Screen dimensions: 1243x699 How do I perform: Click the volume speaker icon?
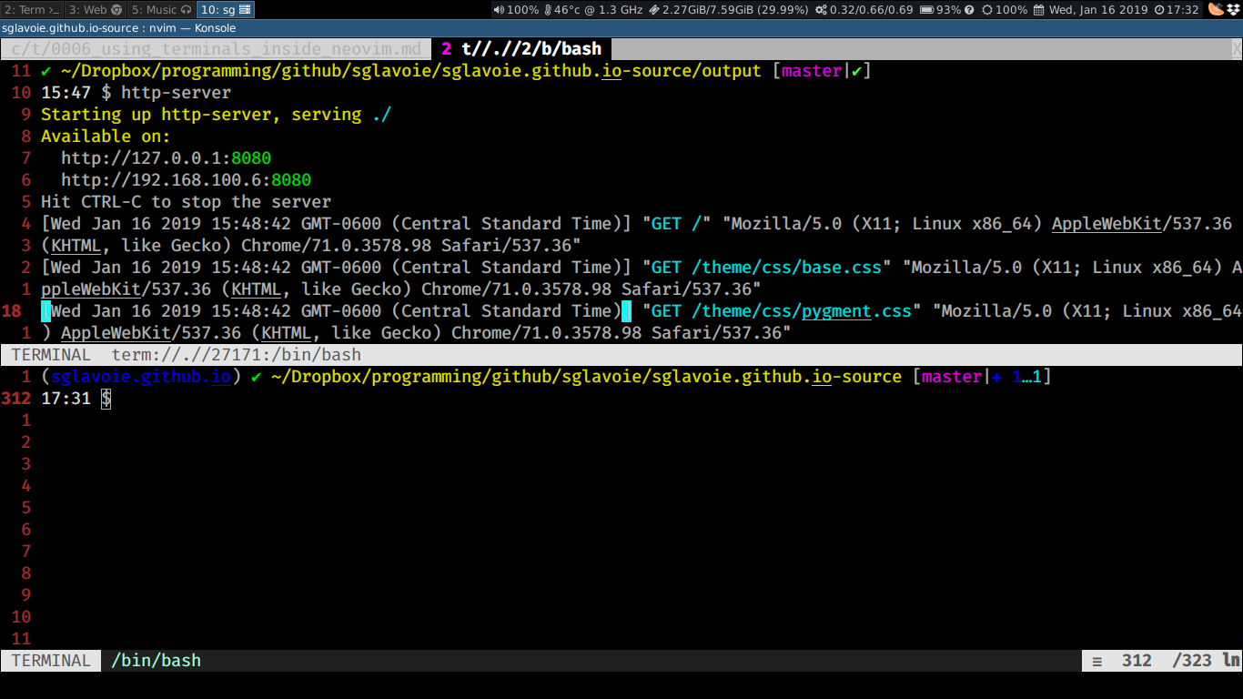pyautogui.click(x=499, y=10)
